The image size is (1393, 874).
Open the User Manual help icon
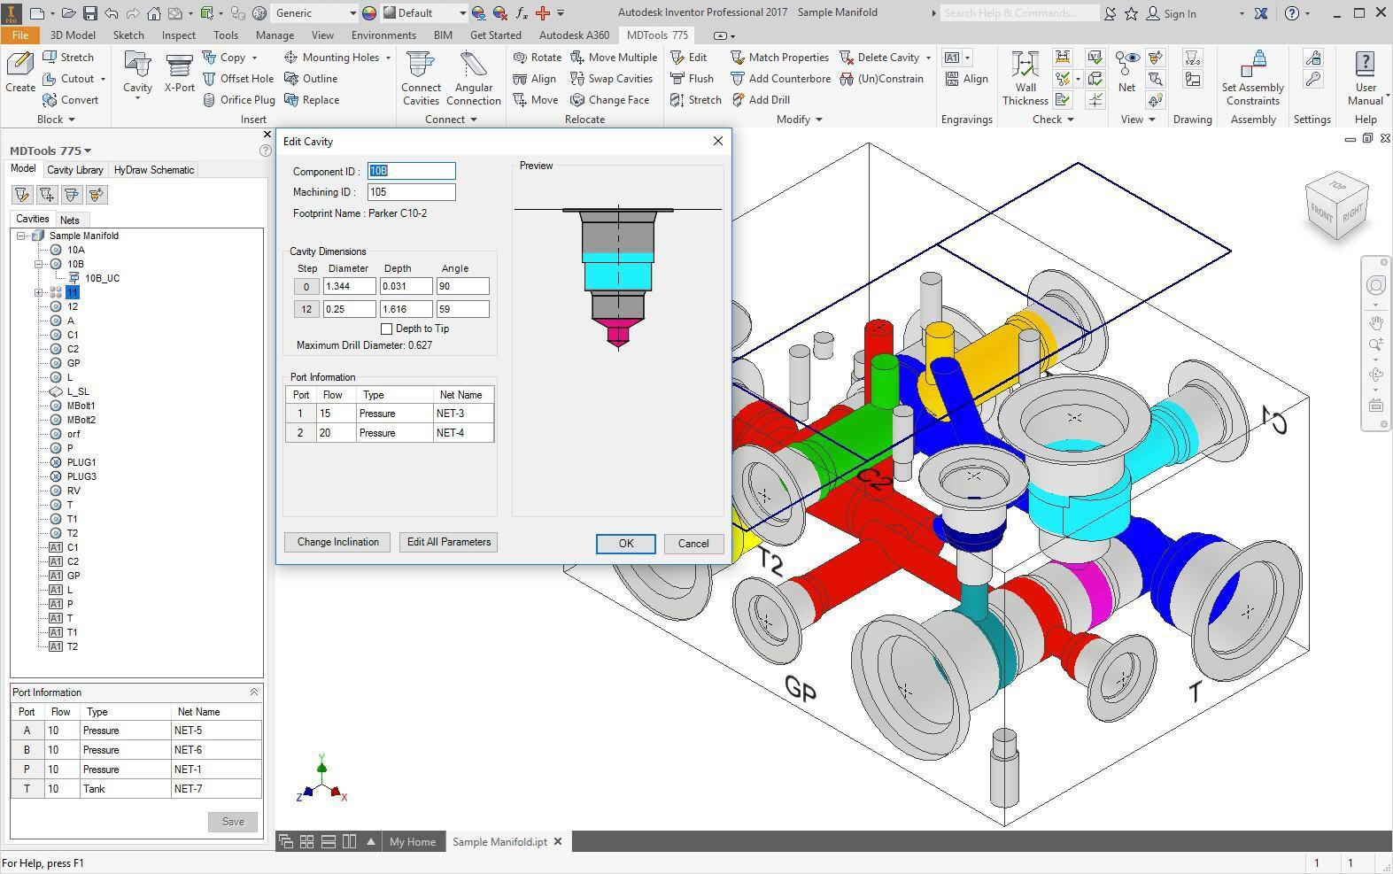(x=1365, y=67)
